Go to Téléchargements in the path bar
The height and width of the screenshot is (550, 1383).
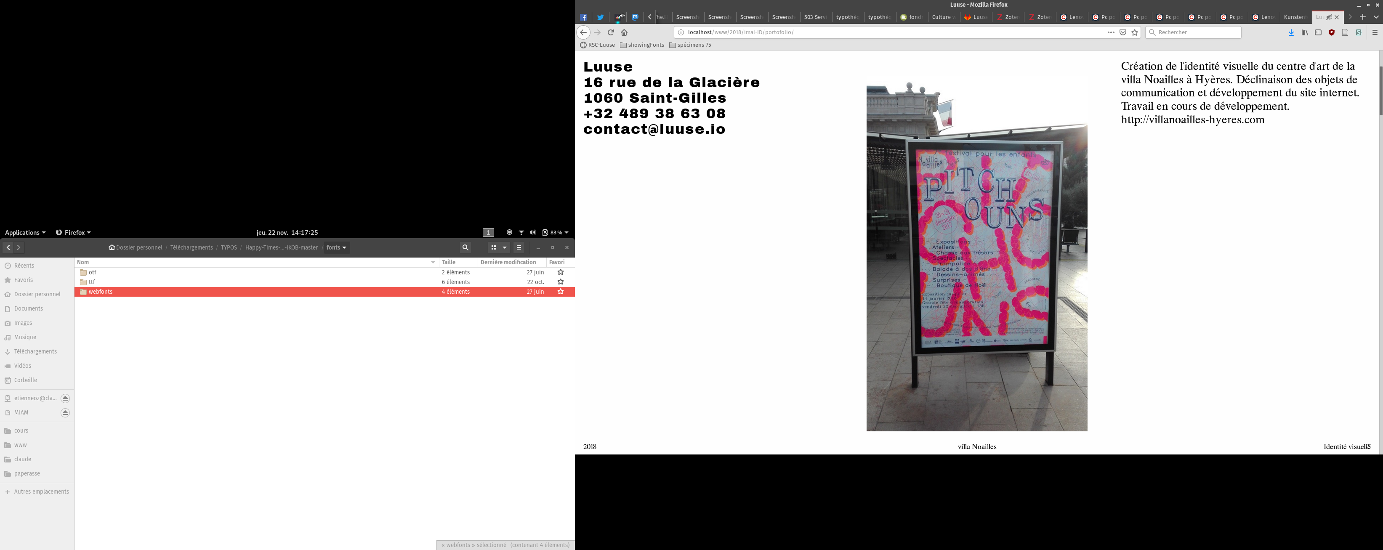click(191, 247)
